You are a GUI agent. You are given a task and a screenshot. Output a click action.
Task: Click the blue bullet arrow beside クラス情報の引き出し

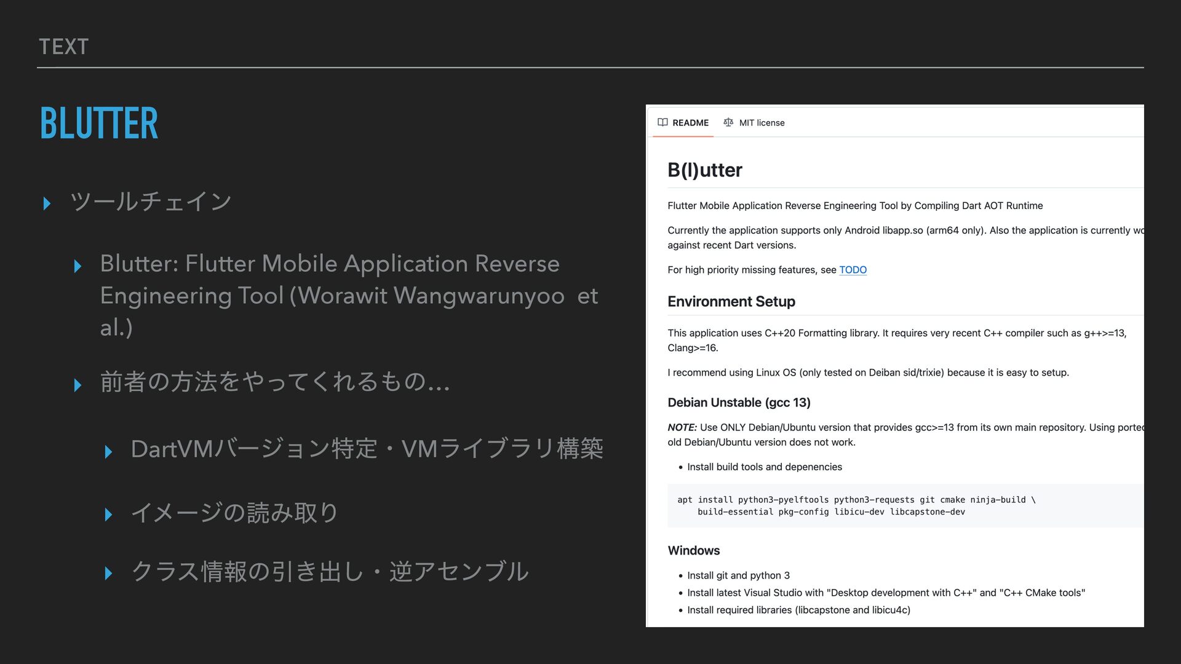tap(109, 574)
